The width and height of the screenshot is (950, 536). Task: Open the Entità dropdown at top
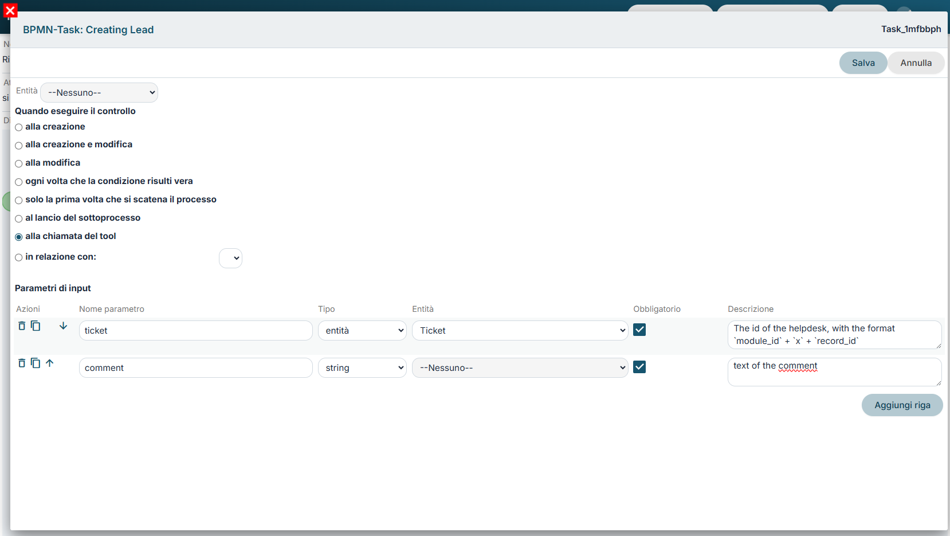(x=99, y=92)
